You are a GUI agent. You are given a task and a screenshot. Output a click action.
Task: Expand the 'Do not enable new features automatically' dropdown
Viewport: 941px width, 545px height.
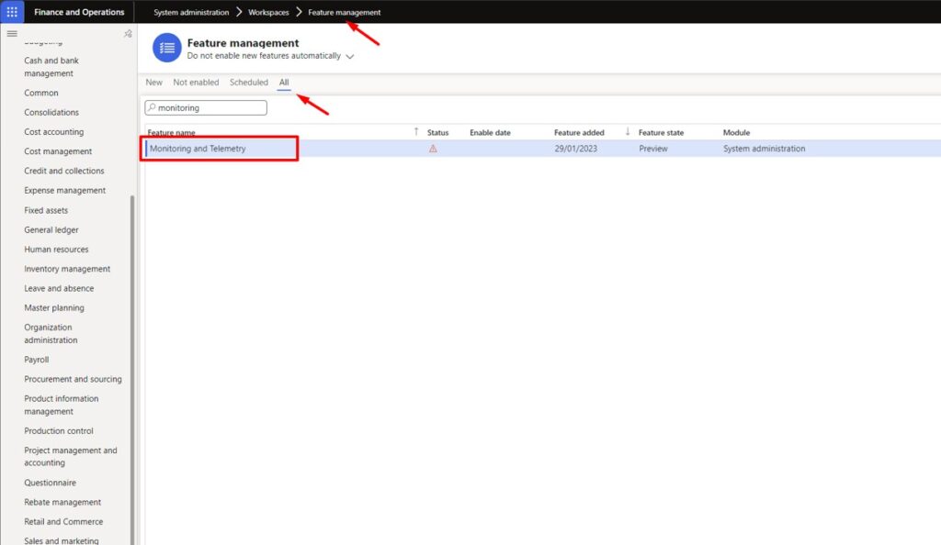(x=348, y=55)
